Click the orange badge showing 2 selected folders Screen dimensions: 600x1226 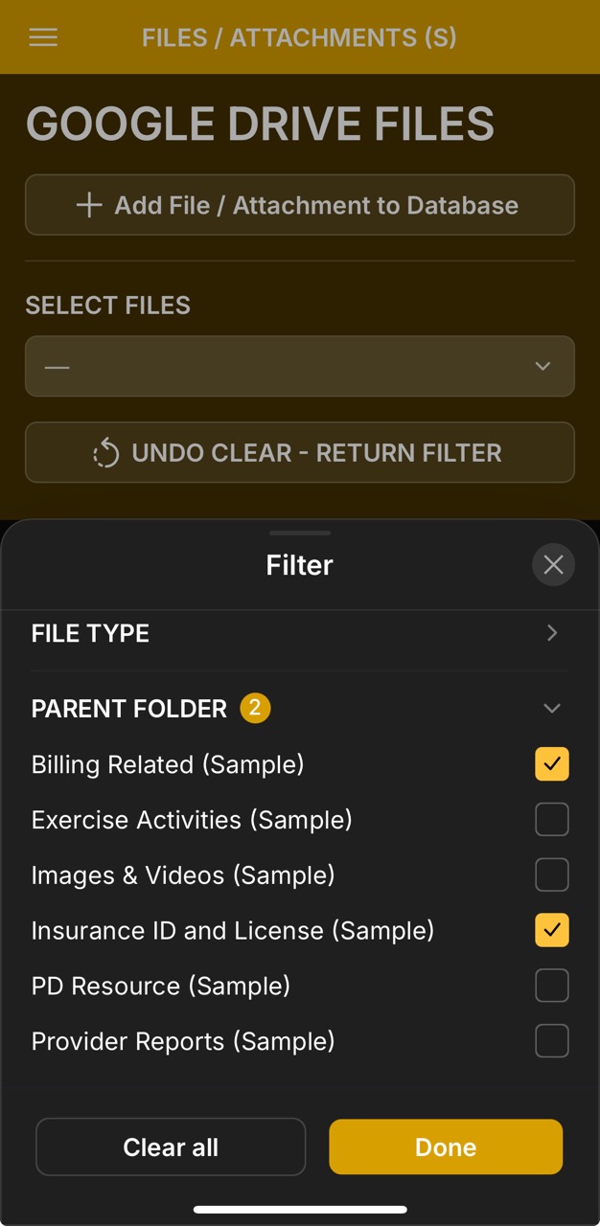(255, 709)
